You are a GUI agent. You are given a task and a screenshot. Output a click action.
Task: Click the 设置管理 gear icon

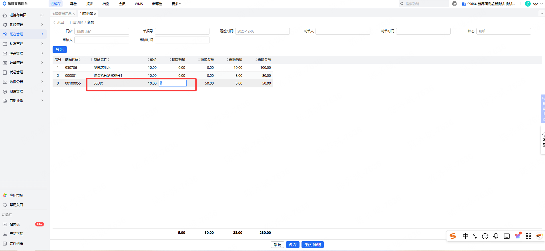(x=5, y=91)
